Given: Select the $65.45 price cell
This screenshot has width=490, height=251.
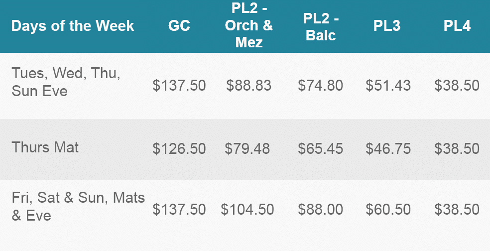Looking at the screenshot, I should (320, 149).
